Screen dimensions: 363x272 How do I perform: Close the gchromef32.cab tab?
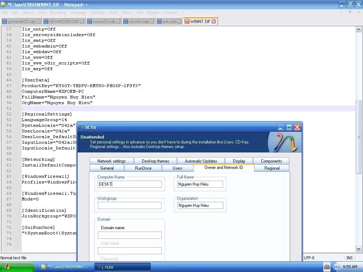click(x=38, y=22)
